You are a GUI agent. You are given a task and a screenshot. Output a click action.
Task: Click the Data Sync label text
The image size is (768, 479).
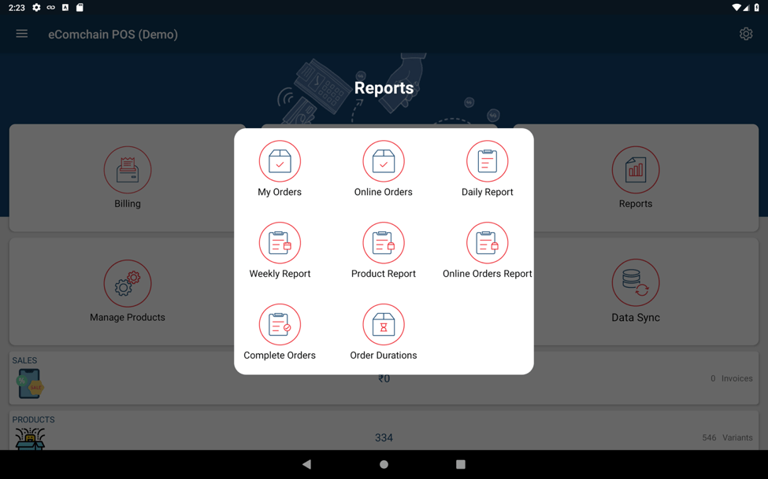[x=636, y=318]
